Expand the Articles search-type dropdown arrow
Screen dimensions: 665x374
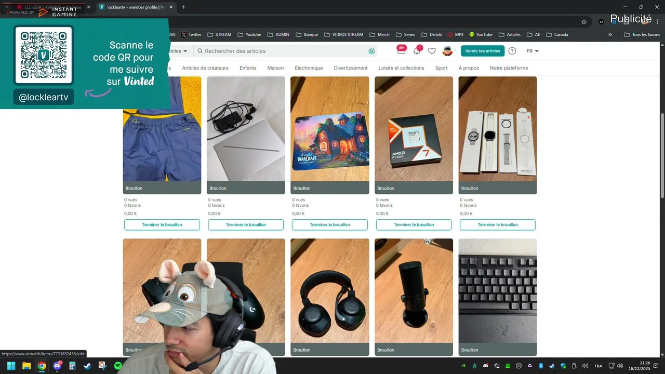tap(185, 51)
